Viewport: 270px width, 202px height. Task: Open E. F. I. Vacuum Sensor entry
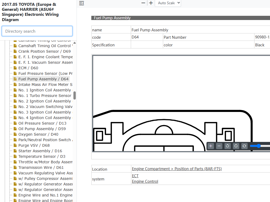[45, 62]
